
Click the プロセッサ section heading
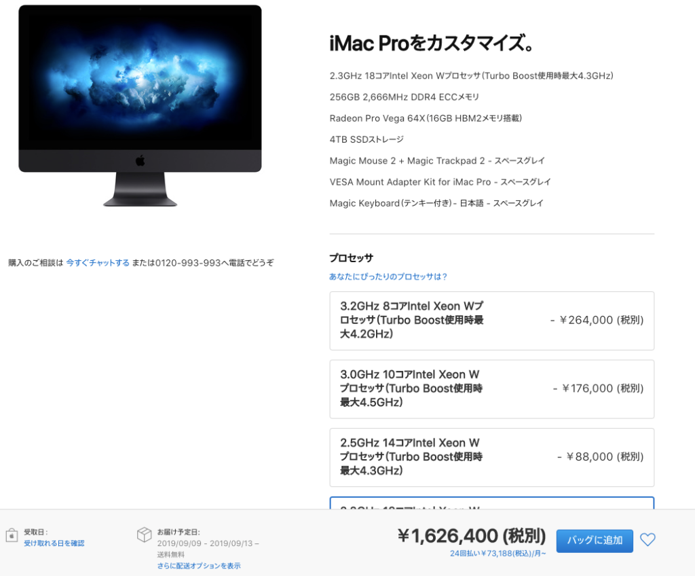click(x=351, y=258)
